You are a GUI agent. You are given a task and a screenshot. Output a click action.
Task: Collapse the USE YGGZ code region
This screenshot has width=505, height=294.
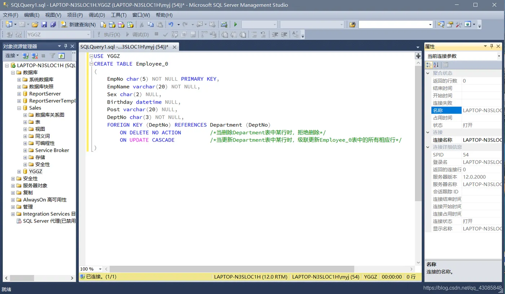[x=92, y=56]
